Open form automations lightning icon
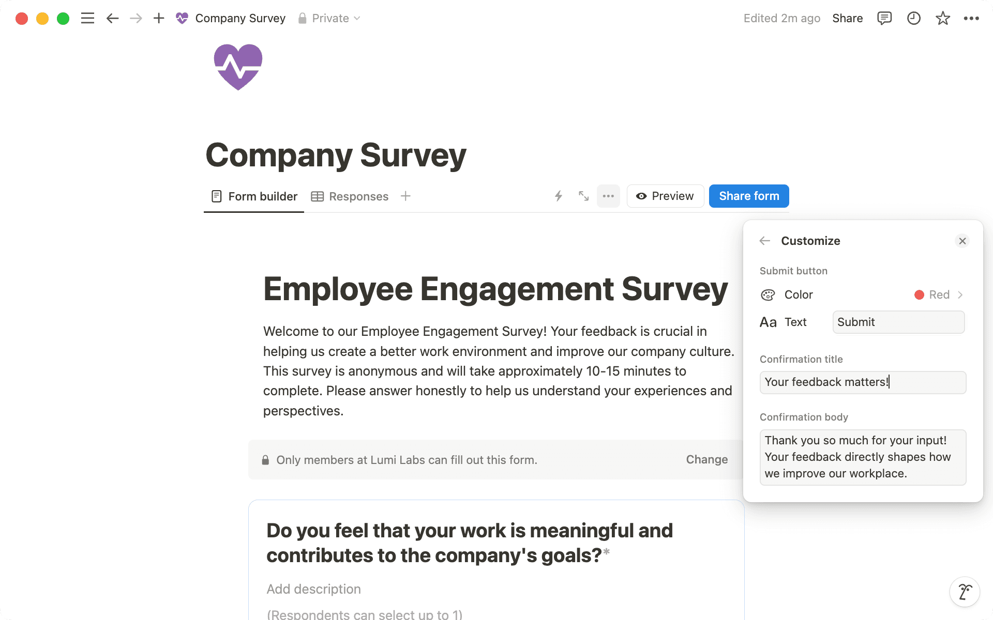The height and width of the screenshot is (620, 993). 558,196
